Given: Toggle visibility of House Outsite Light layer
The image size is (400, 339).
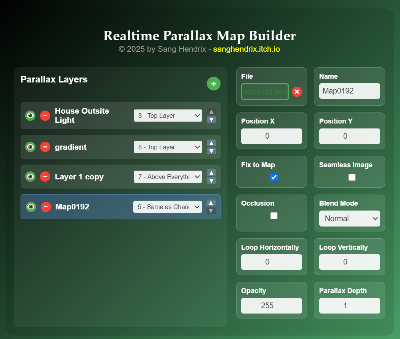Looking at the screenshot, I should pyautogui.click(x=30, y=116).
